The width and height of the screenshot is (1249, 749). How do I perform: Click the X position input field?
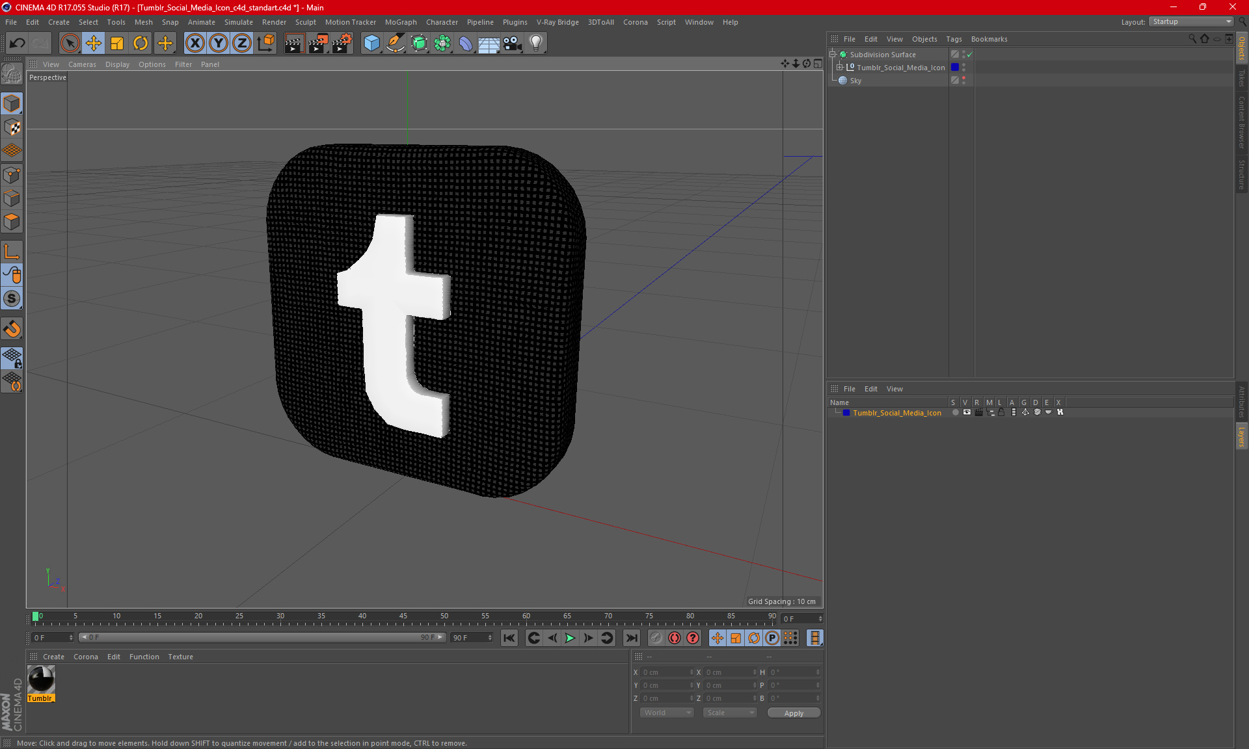[x=666, y=672]
